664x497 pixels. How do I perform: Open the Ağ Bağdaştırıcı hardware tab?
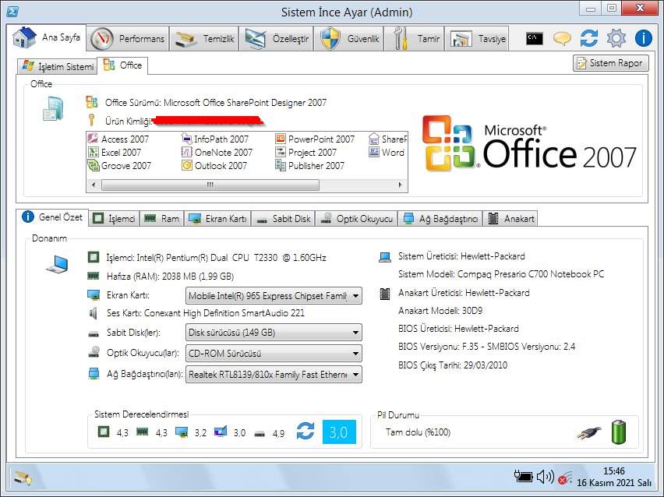[440, 218]
